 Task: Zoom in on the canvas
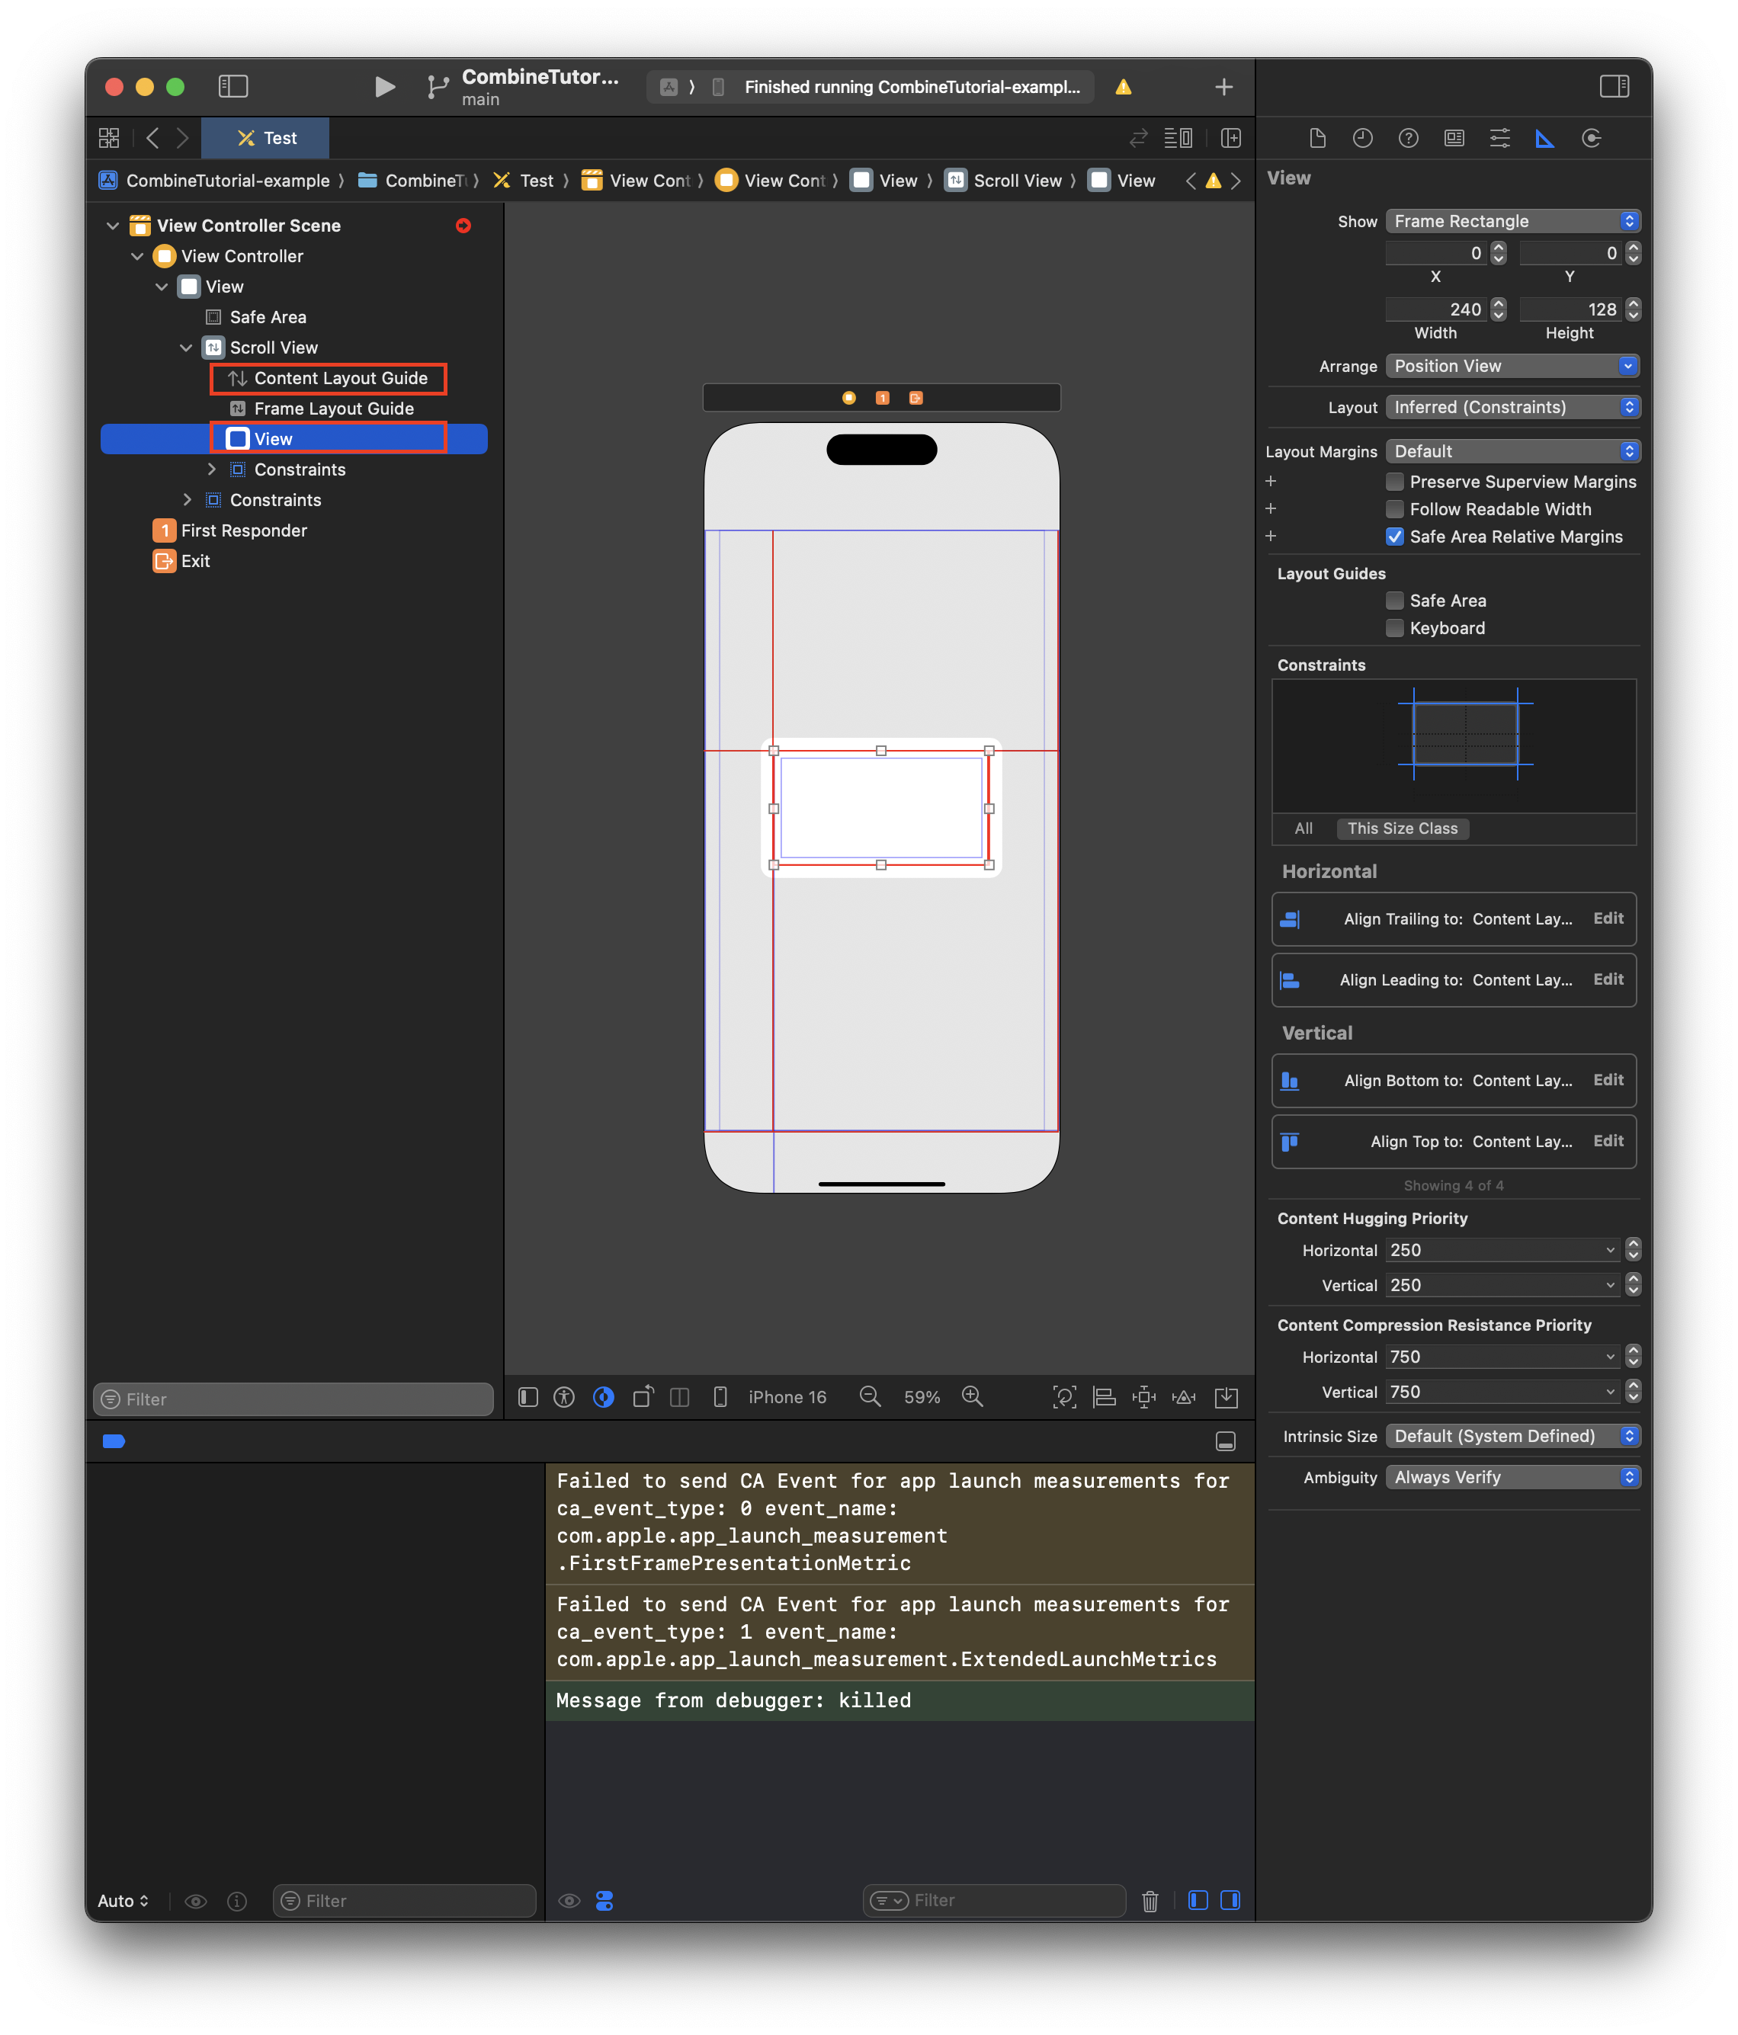point(972,1396)
